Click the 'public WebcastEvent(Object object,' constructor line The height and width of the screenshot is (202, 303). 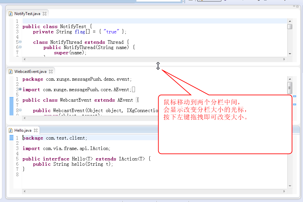[x=95, y=110]
